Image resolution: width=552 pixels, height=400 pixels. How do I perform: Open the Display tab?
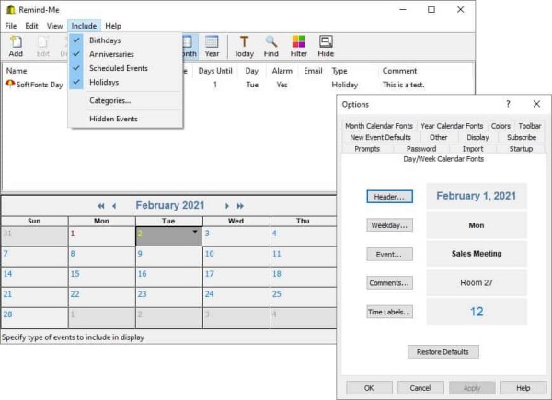pos(477,137)
